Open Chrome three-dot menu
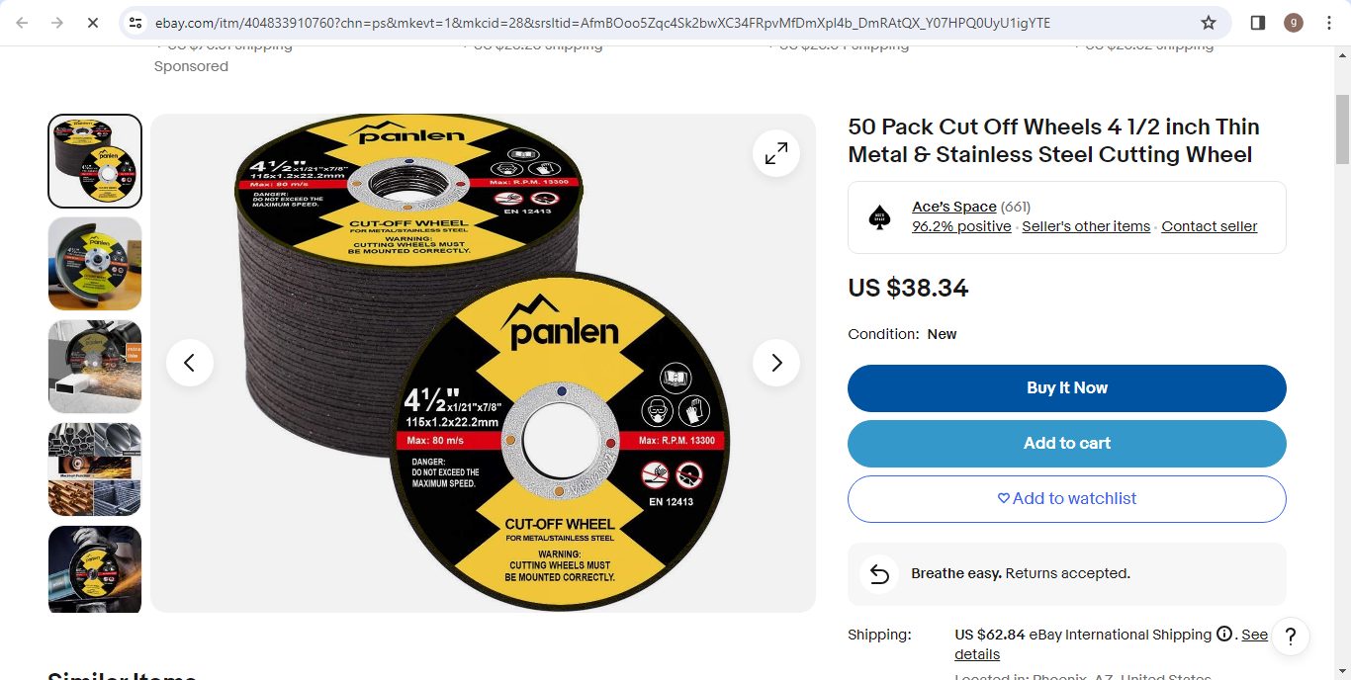1351x680 pixels. (1329, 23)
